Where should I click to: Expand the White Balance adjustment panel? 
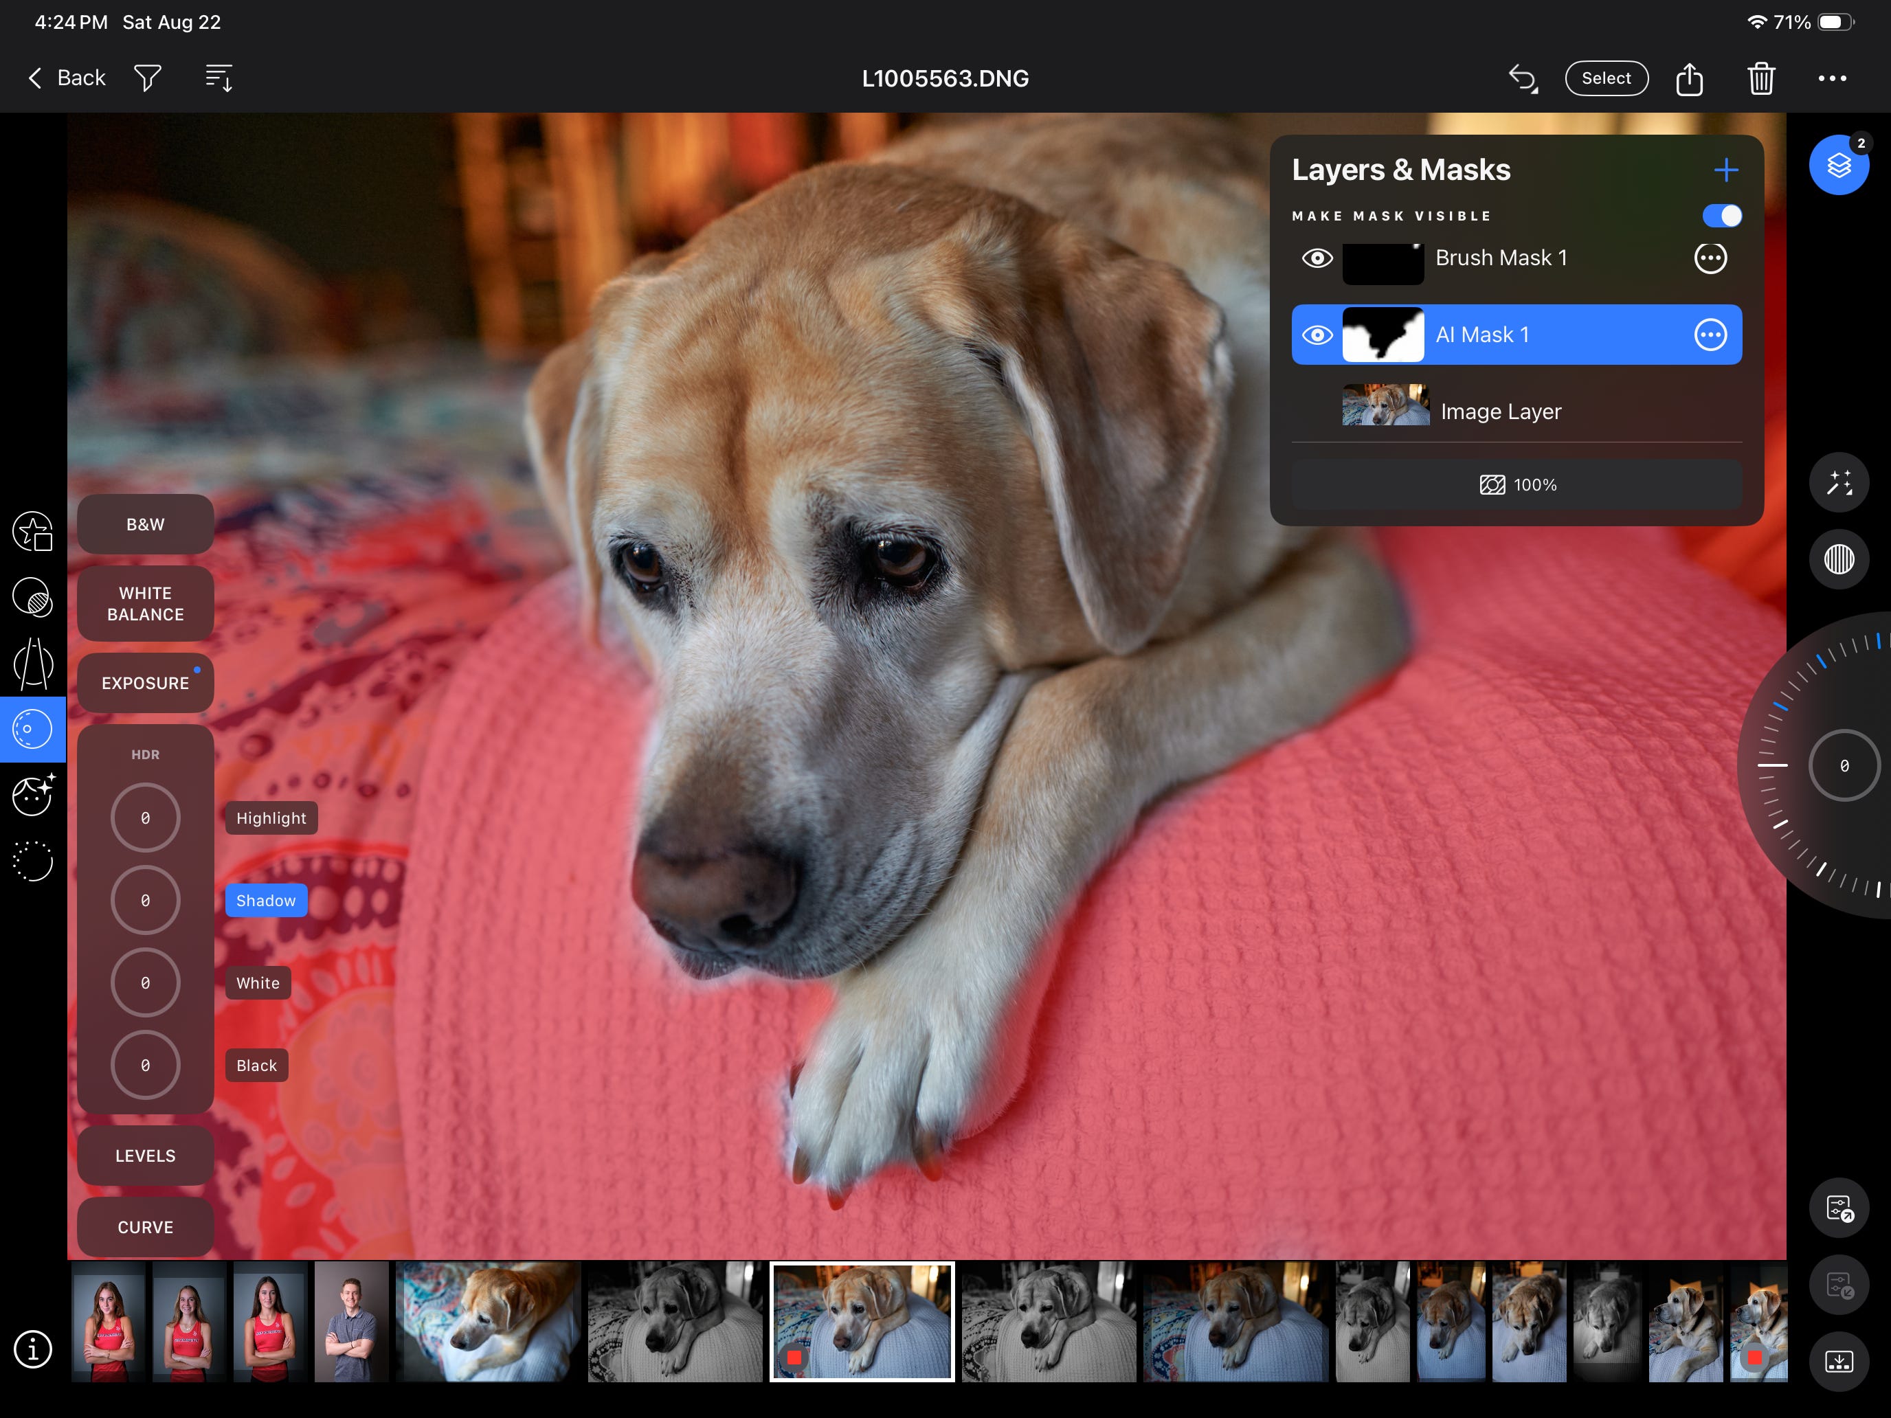click(146, 603)
